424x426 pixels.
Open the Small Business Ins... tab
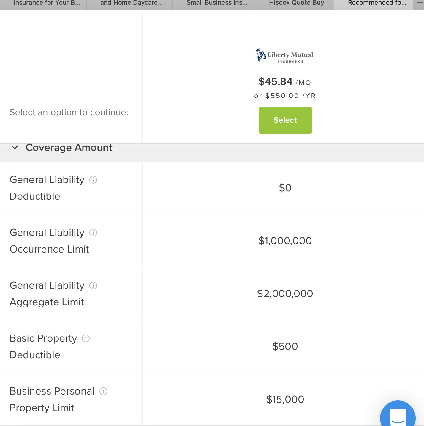coord(217,3)
